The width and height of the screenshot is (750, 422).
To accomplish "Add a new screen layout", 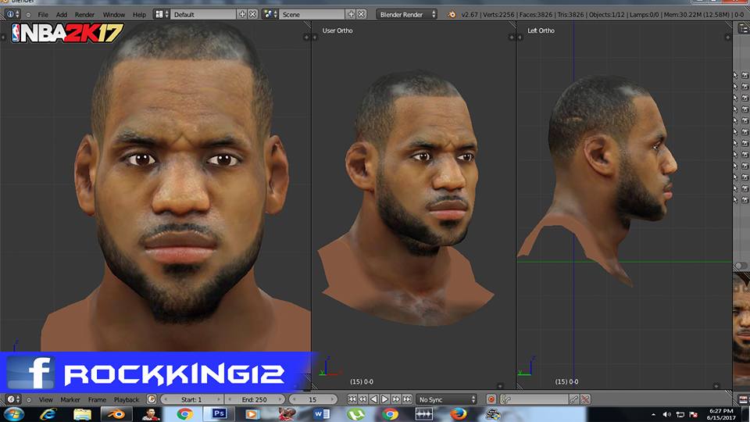I will [x=242, y=14].
